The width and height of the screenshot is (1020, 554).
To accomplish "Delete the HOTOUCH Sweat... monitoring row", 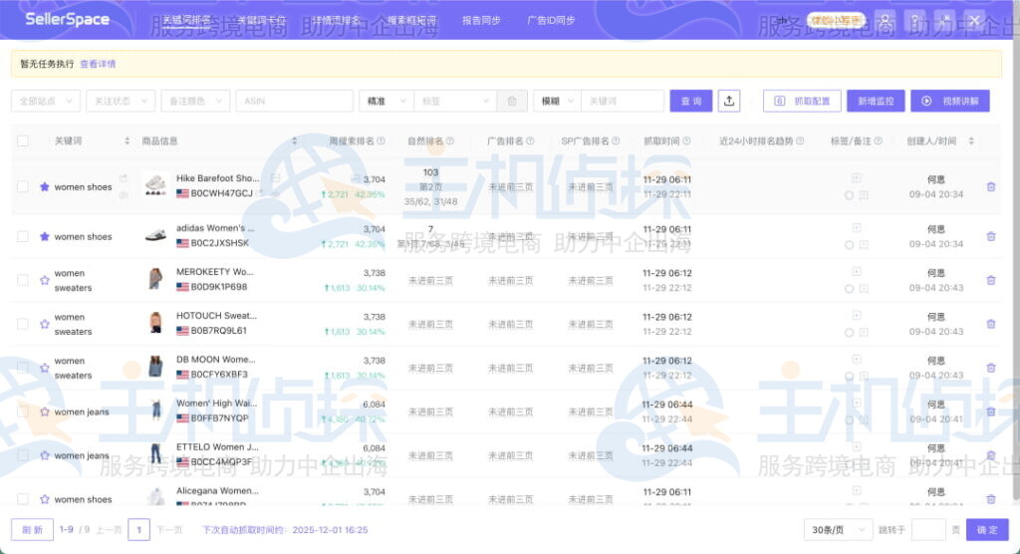I will coord(991,324).
